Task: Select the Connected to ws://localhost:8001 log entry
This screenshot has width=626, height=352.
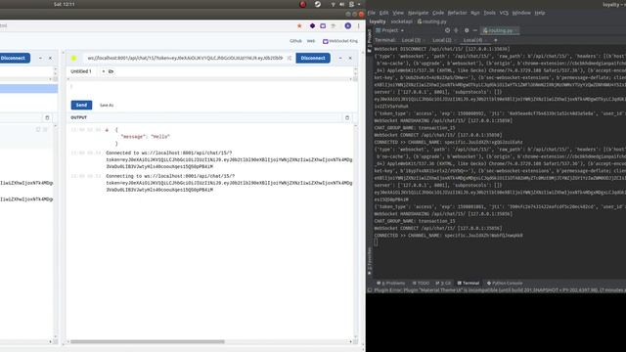Action: (x=229, y=159)
